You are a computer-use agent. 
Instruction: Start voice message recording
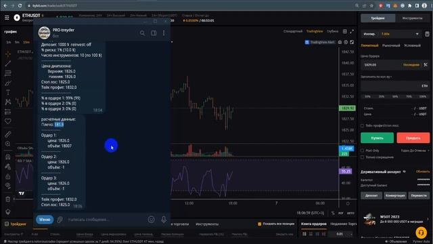coord(164,220)
